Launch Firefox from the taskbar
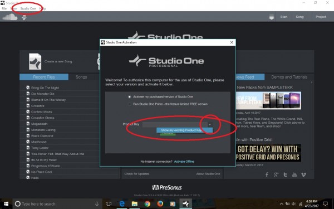Viewport: 334px width, 209px height. click(x=160, y=204)
